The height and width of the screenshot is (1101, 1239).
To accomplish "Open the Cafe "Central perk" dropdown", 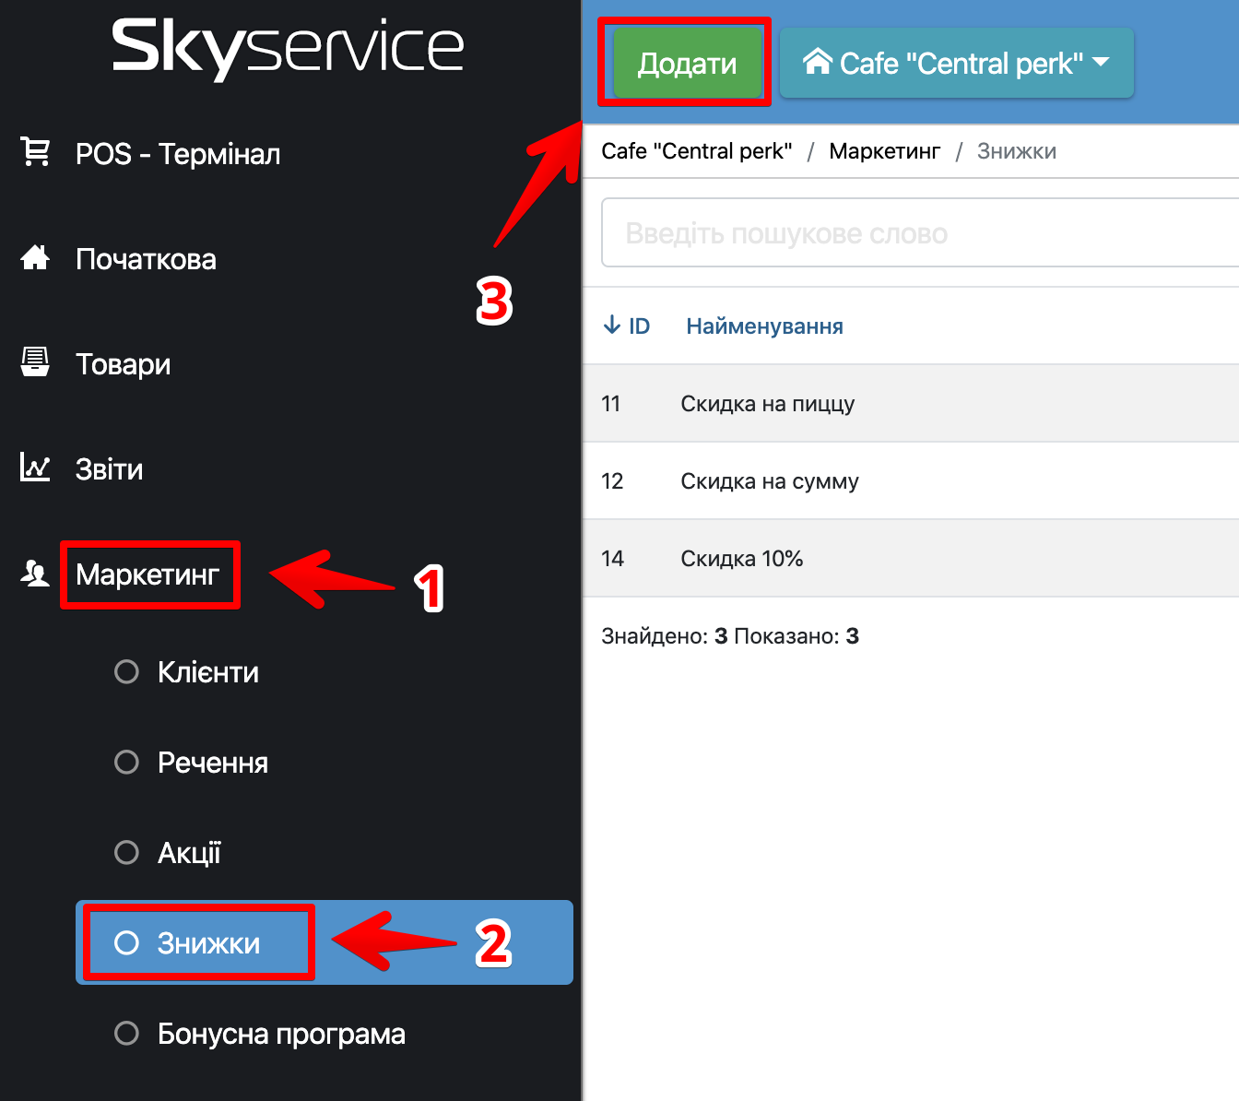I will coord(957,63).
